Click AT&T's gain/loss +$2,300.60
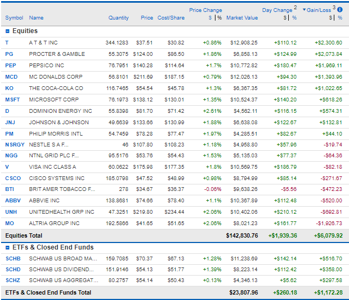Viewport: 349px width, 300px height. 328,43
